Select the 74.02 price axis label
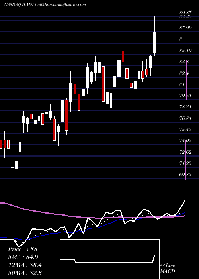 coord(185,141)
